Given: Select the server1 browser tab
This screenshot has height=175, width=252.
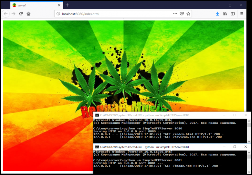Looking at the screenshot, I should [x=37, y=5].
